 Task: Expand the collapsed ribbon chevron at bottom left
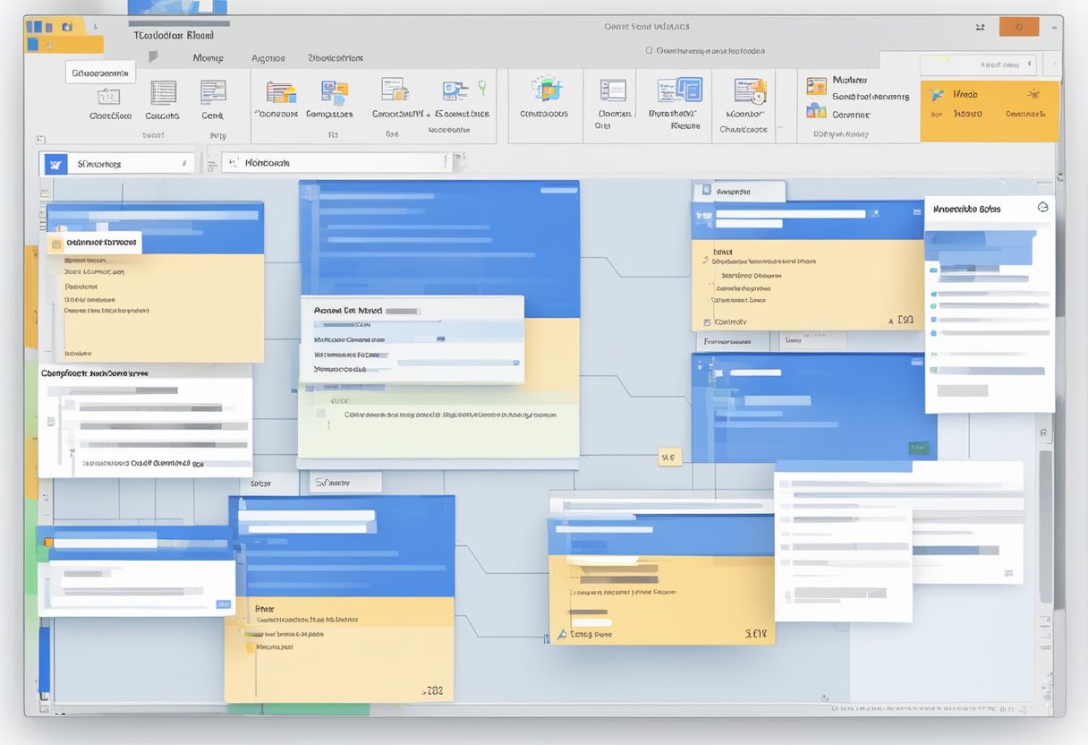[38, 138]
